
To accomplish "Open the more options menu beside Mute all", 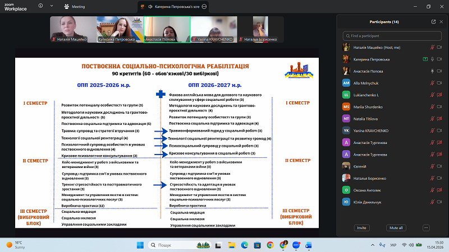I will (426, 228).
